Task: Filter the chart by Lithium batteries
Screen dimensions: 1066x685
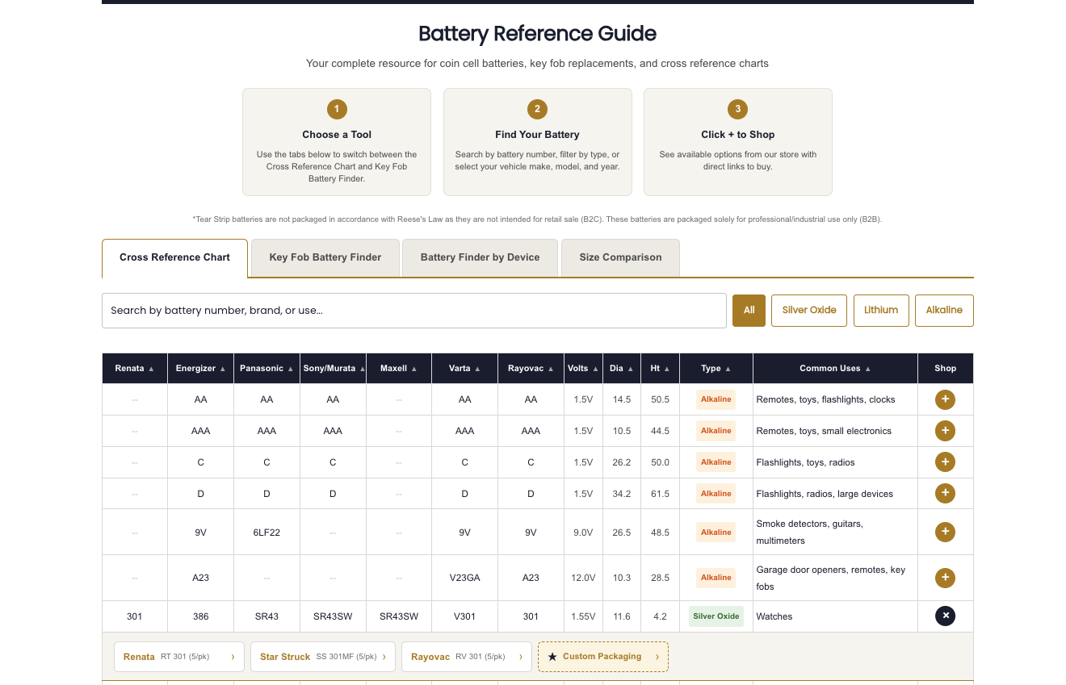Action: pos(881,310)
